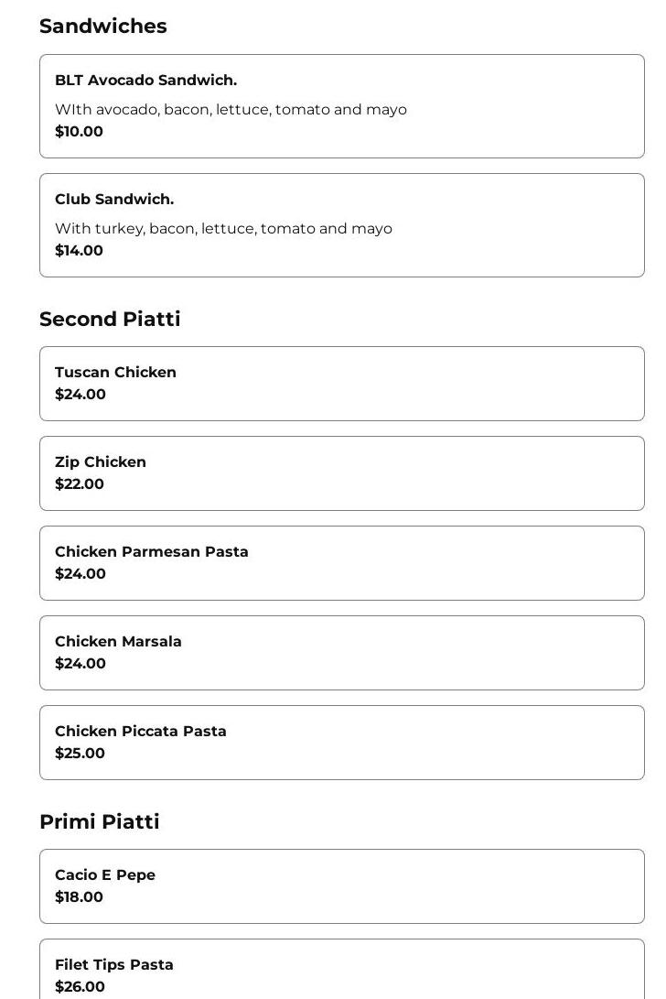Image resolution: width=666 pixels, height=999 pixels.
Task: Select Chicken Parmesan Pasta card
Action: click(342, 563)
